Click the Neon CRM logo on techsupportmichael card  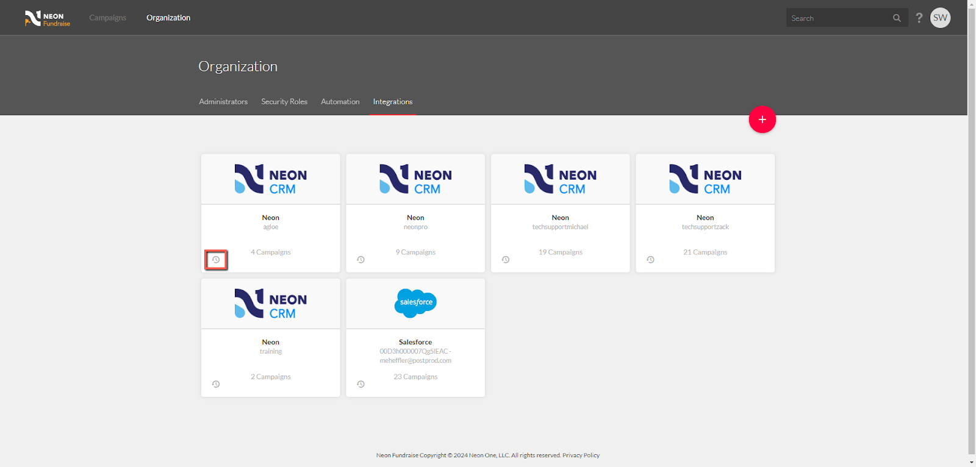click(x=561, y=179)
